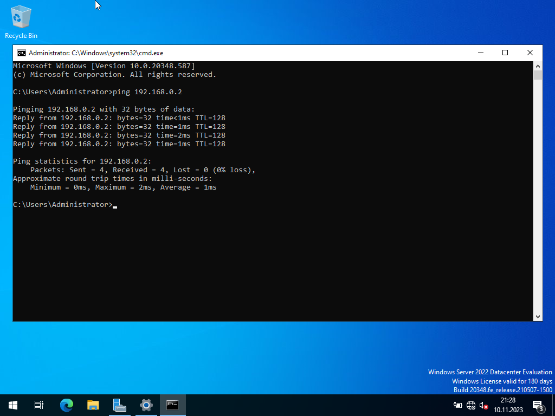555x416 pixels.
Task: Click the 'Minimum = 0ms, Maximum = 2ms' line
Action: (123, 187)
